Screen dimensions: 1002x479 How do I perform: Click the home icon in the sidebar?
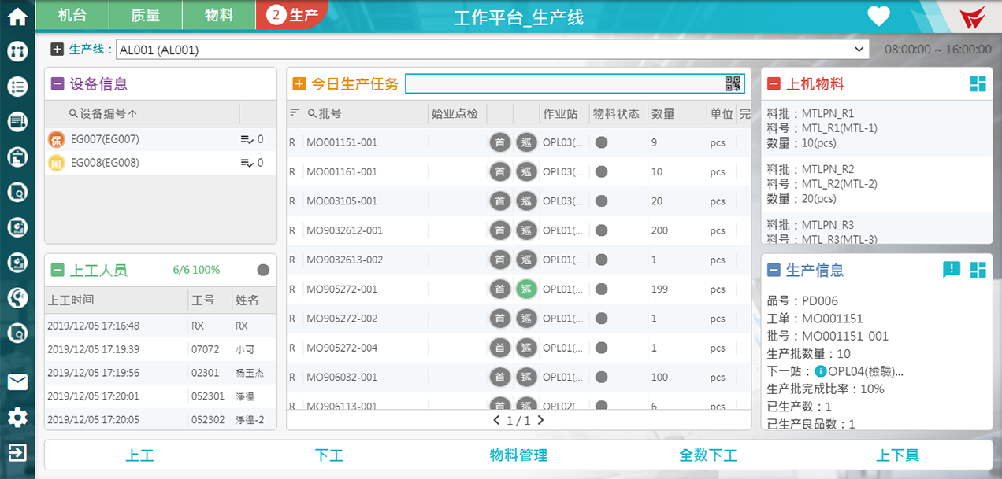pos(17,17)
